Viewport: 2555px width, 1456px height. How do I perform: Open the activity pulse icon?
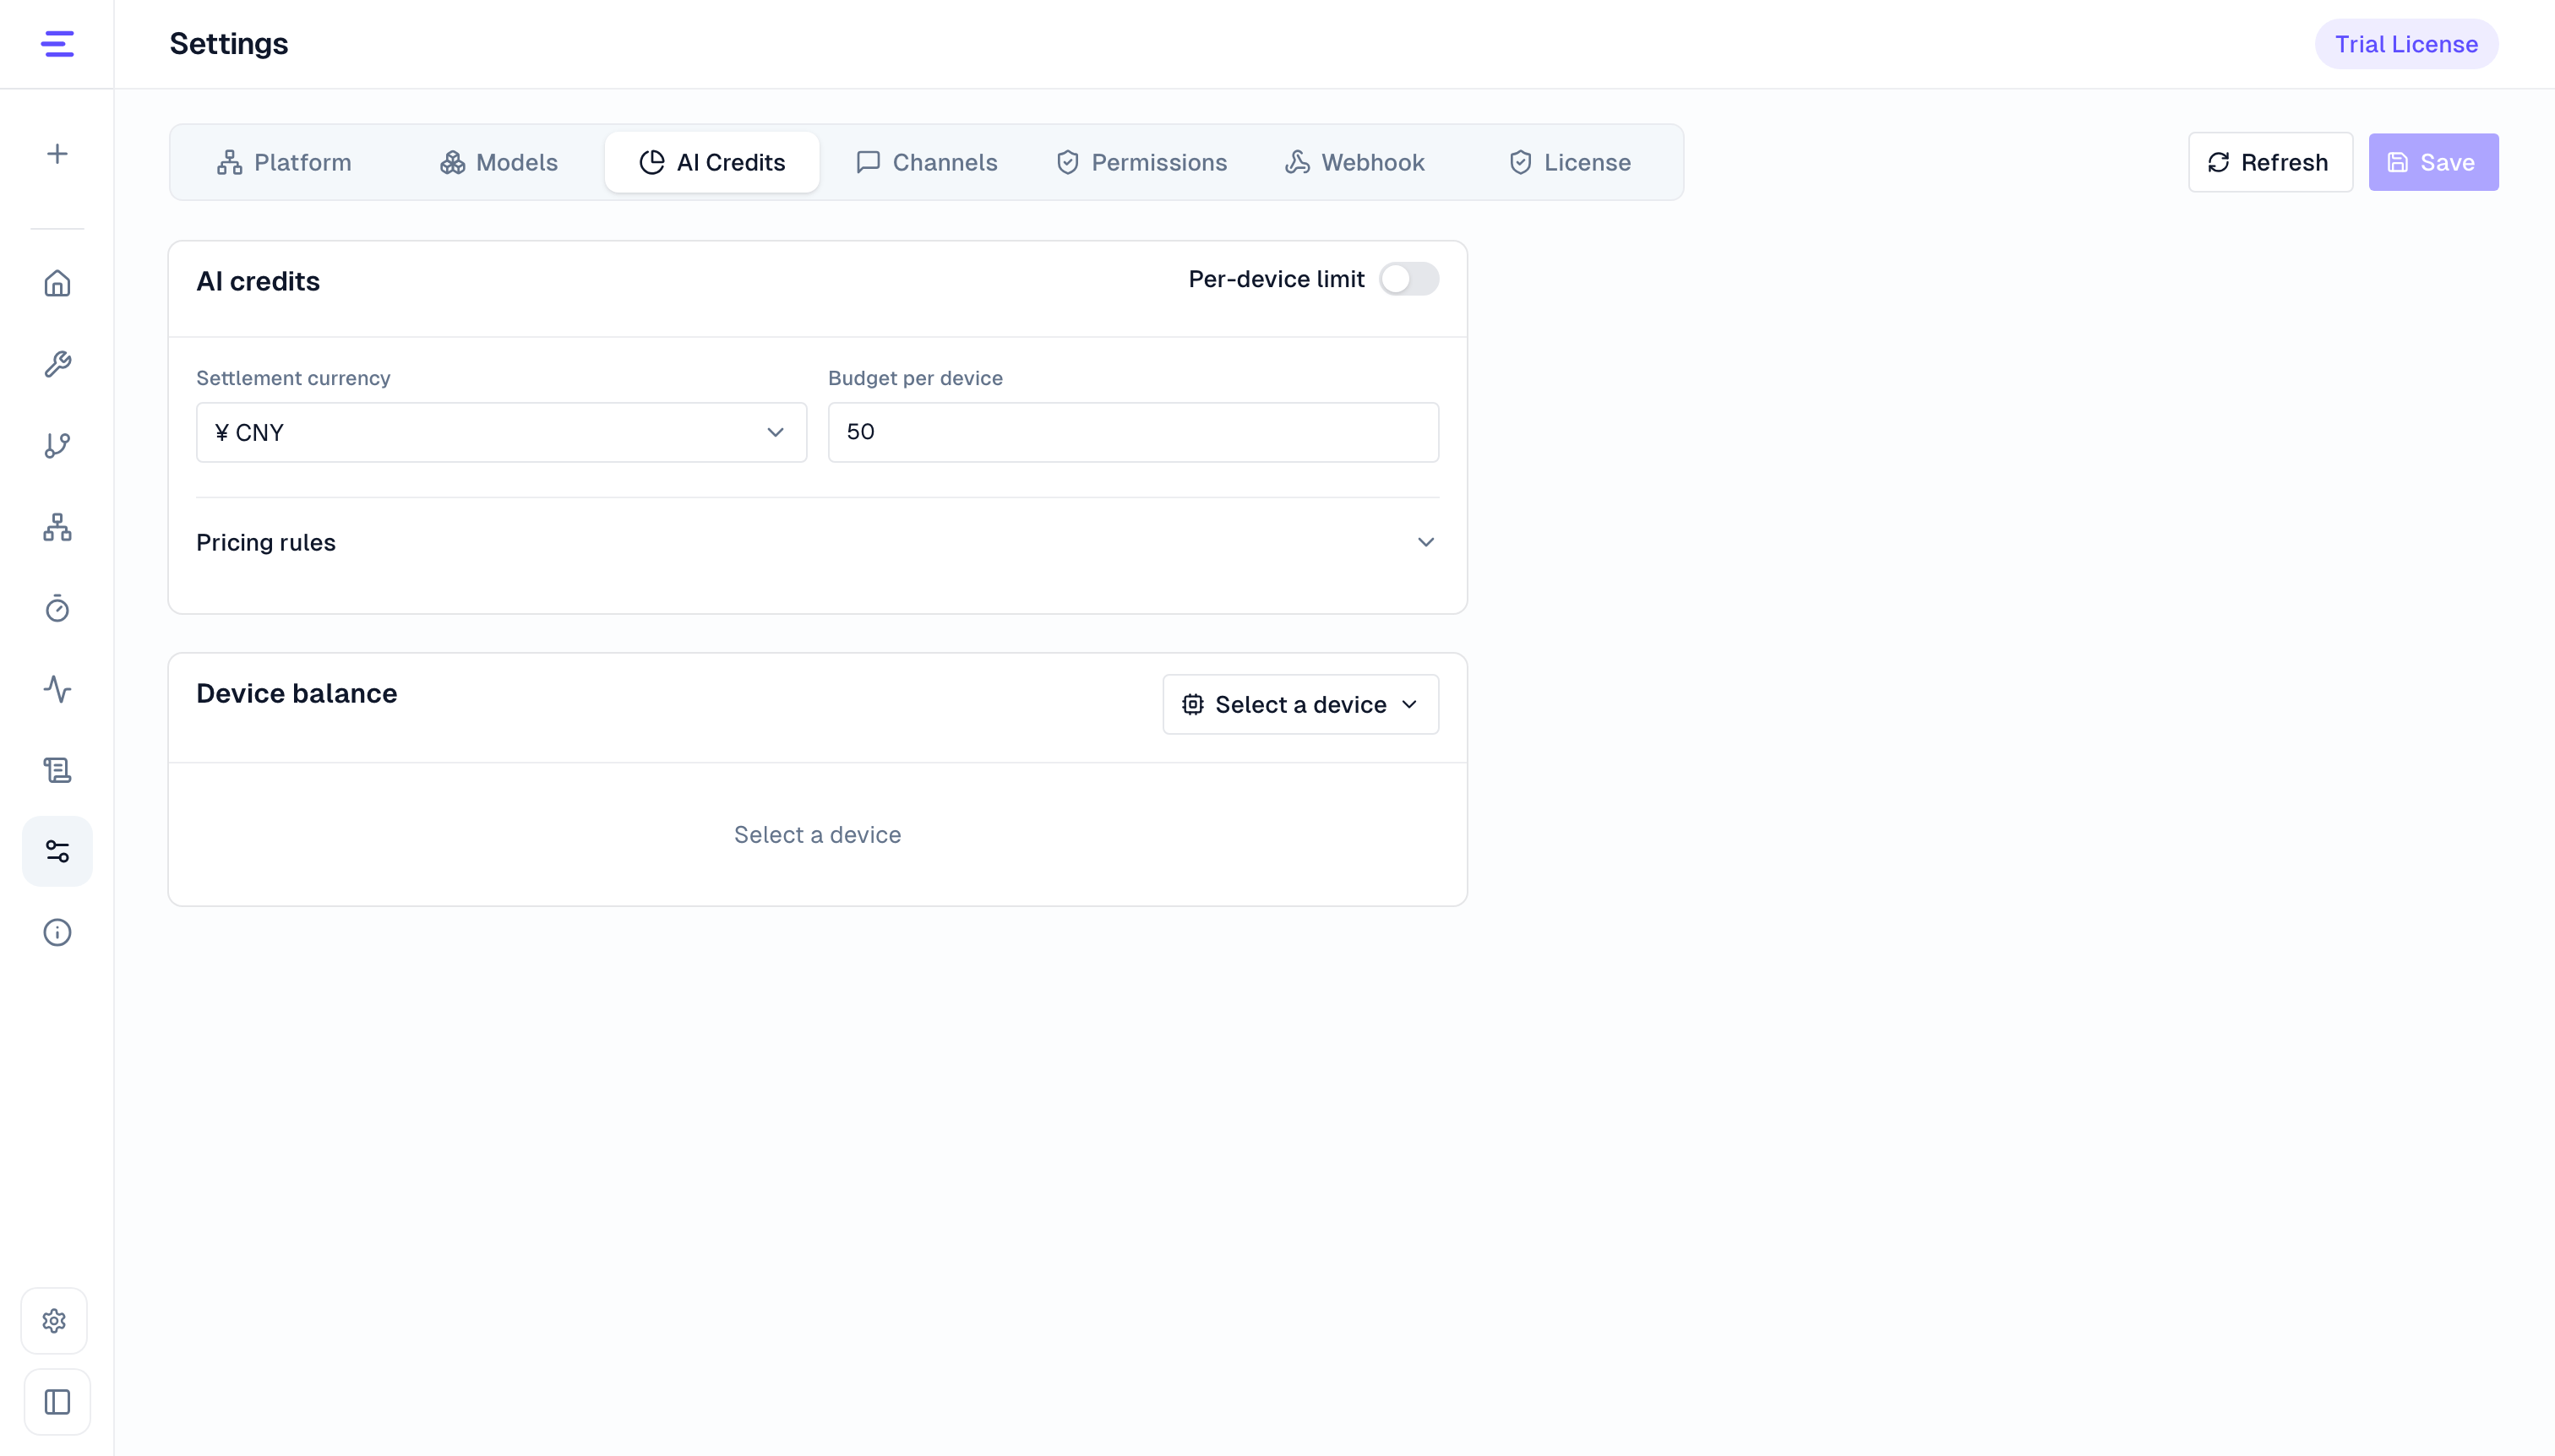pos(57,689)
